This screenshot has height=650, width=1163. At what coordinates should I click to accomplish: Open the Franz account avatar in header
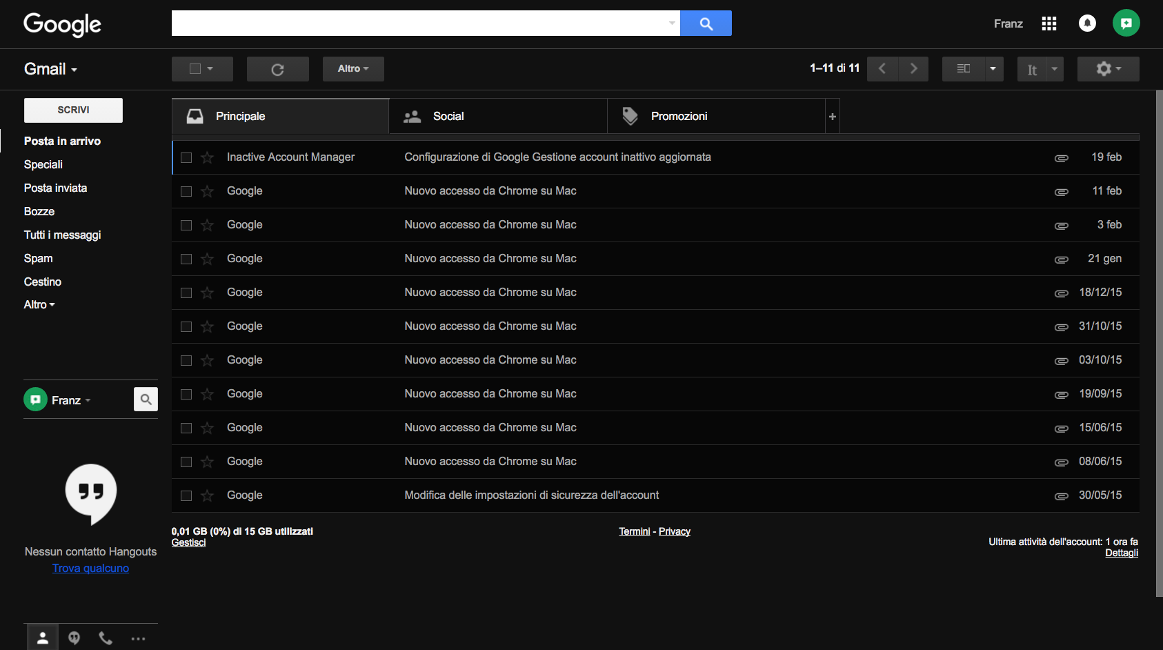tap(1126, 23)
